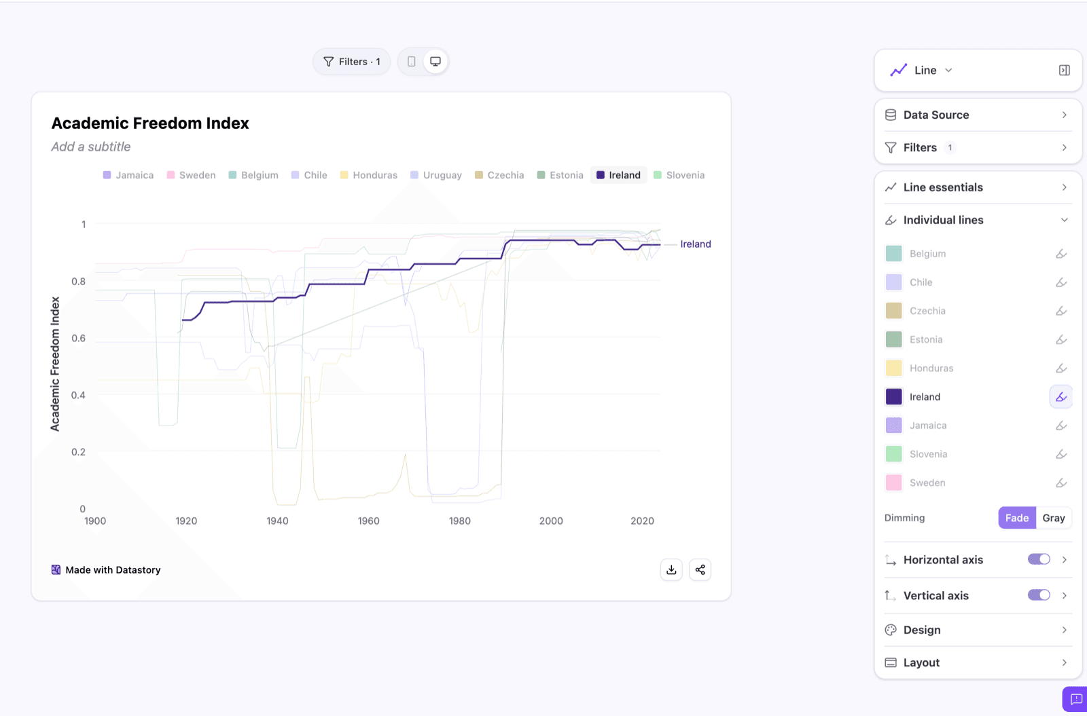Select Gray dimming mode
The height and width of the screenshot is (716, 1087).
tap(1054, 518)
